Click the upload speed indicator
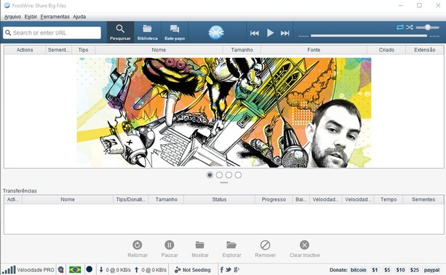446x275 pixels. pos(150,270)
